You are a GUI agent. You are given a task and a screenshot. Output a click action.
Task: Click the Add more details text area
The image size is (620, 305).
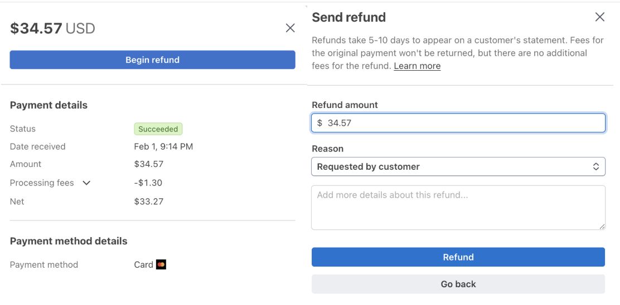click(457, 207)
